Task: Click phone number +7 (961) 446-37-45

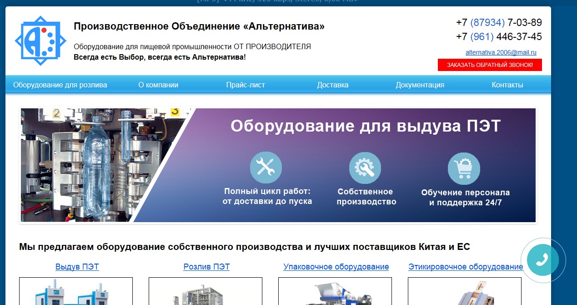Action: point(499,36)
